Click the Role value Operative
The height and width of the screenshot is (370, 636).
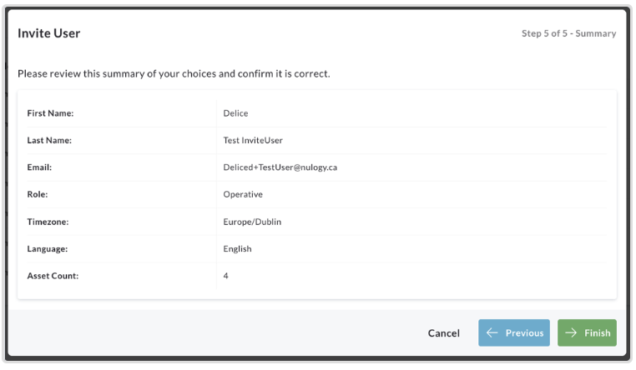tap(243, 195)
